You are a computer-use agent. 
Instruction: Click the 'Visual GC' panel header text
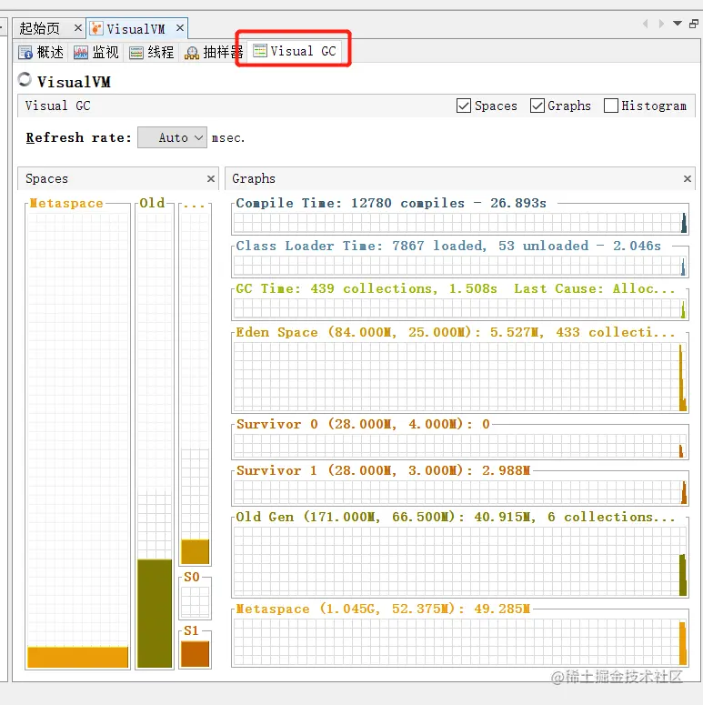click(57, 106)
